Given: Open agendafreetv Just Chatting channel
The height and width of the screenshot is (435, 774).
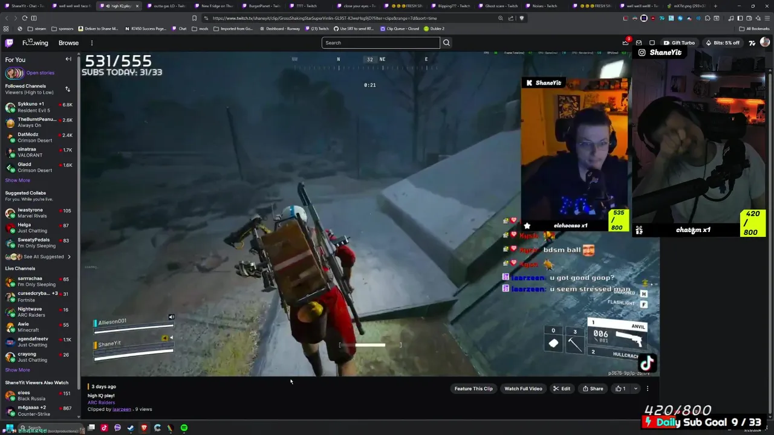Looking at the screenshot, I should 38,342.
